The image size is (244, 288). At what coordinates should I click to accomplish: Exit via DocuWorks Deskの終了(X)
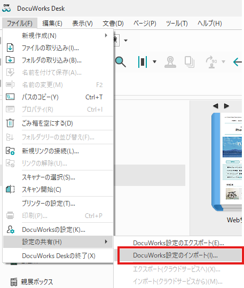pos(58,256)
